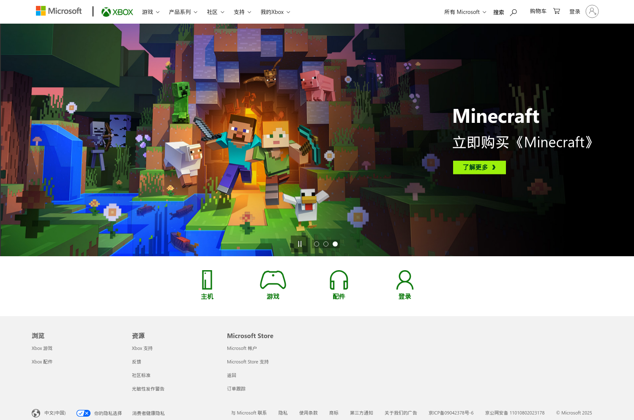634x420 pixels.
Task: Open the Microsoft Store 支持 link
Action: pos(248,362)
